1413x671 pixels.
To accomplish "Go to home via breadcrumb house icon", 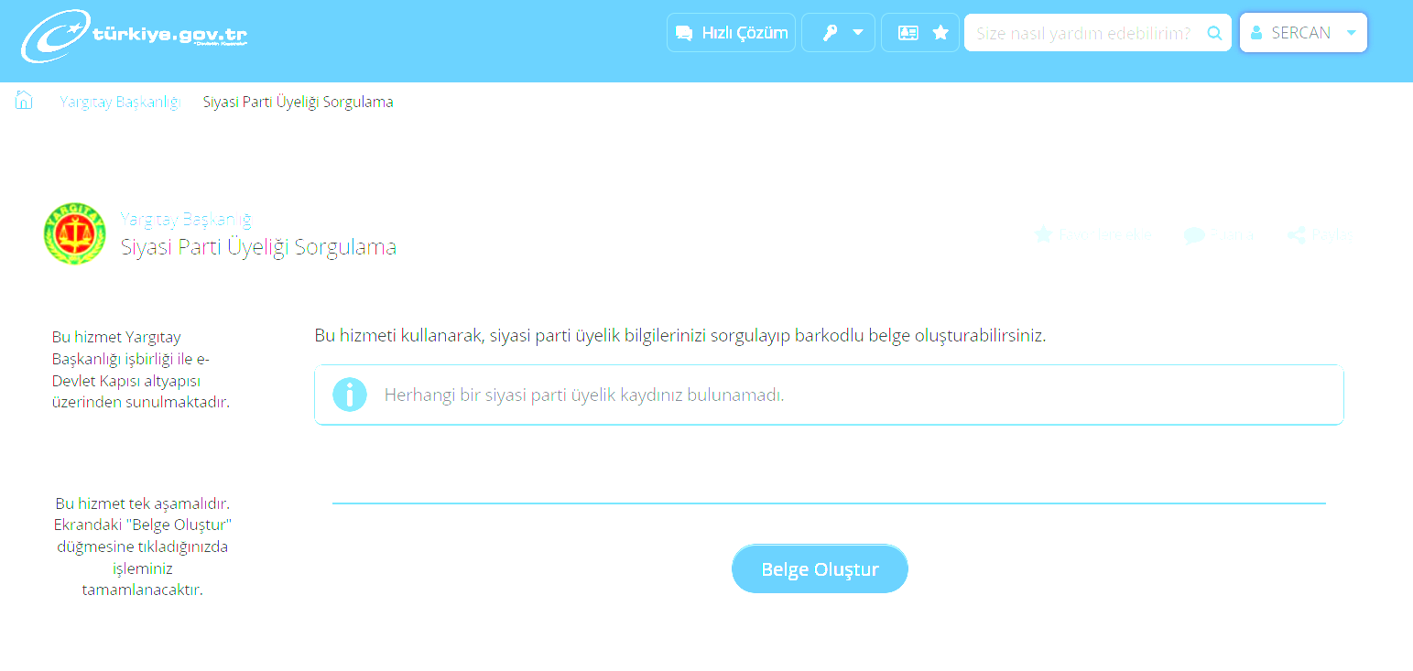I will click(x=24, y=101).
